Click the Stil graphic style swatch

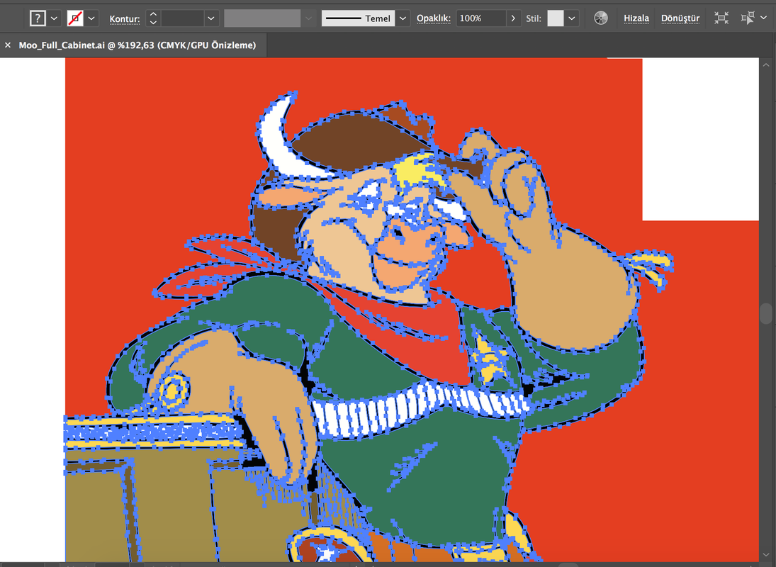556,18
